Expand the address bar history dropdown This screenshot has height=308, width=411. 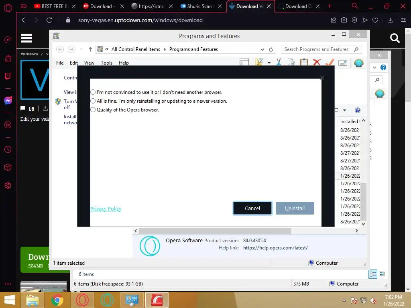(262, 49)
